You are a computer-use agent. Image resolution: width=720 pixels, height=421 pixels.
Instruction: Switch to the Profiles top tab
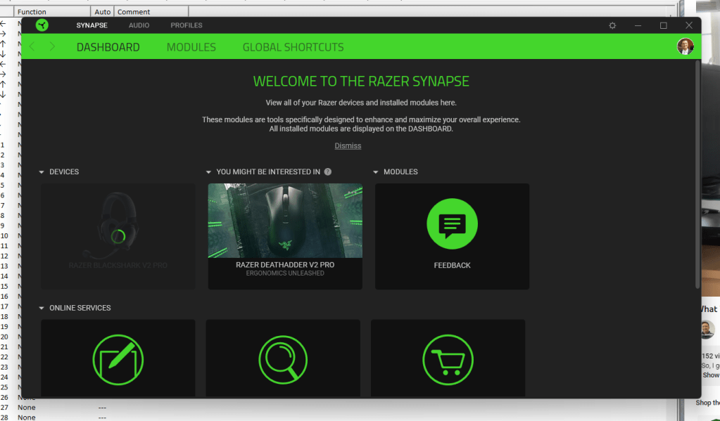pos(187,25)
